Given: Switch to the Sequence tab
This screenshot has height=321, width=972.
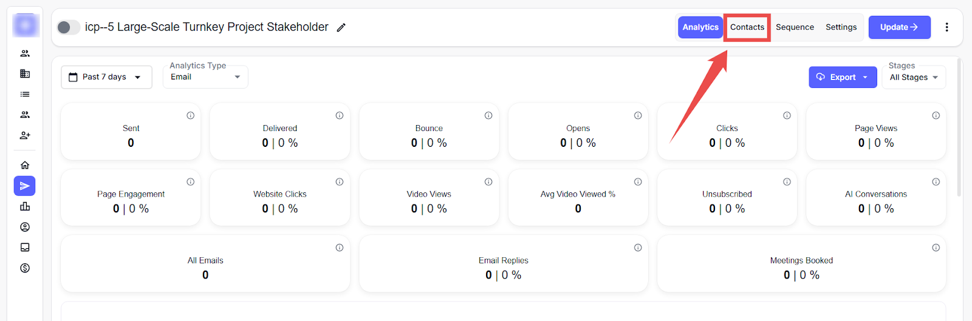Looking at the screenshot, I should point(795,27).
